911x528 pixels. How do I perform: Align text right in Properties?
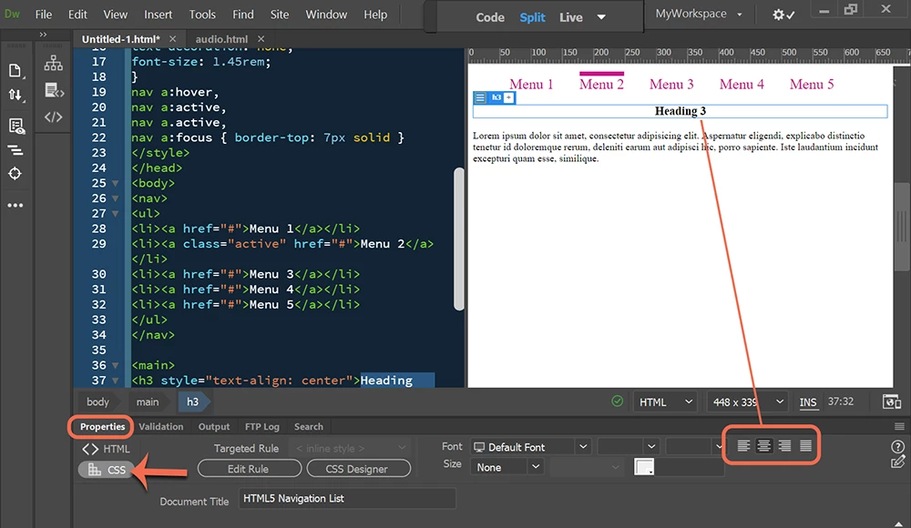point(785,446)
